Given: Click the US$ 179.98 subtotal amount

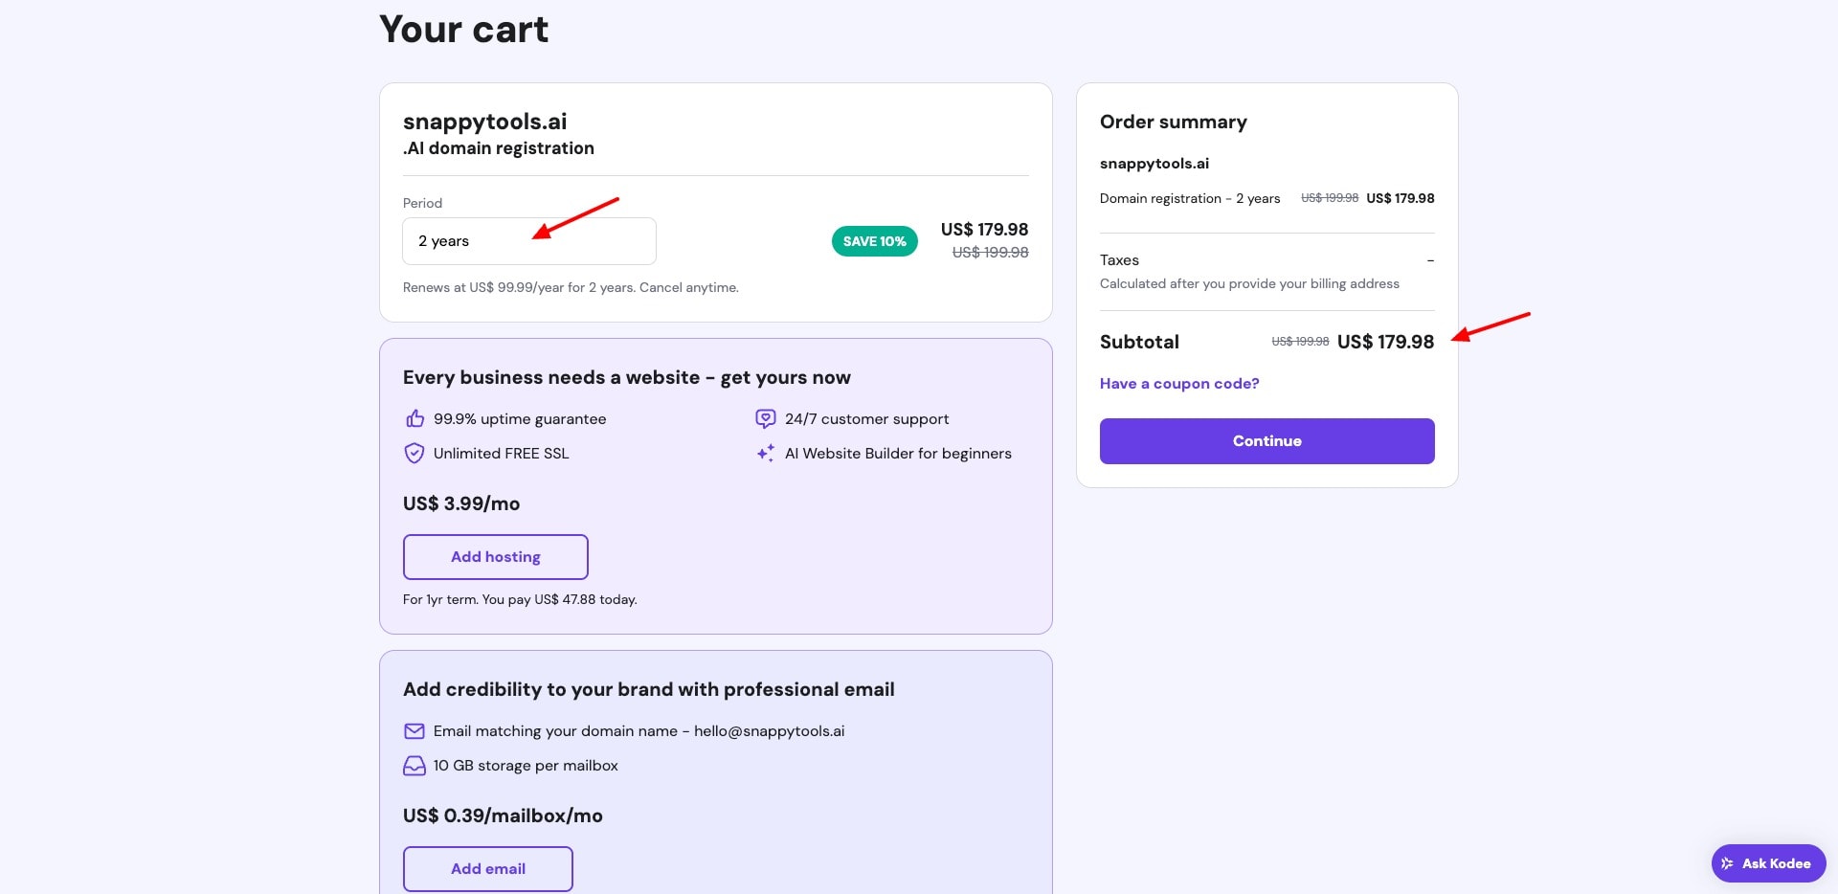Looking at the screenshot, I should (x=1385, y=342).
